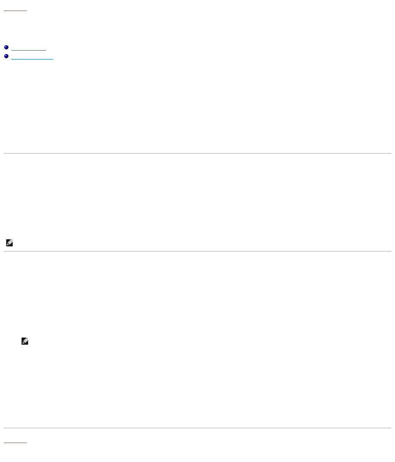Click the second blue bullet sphere icon

(x=6, y=56)
